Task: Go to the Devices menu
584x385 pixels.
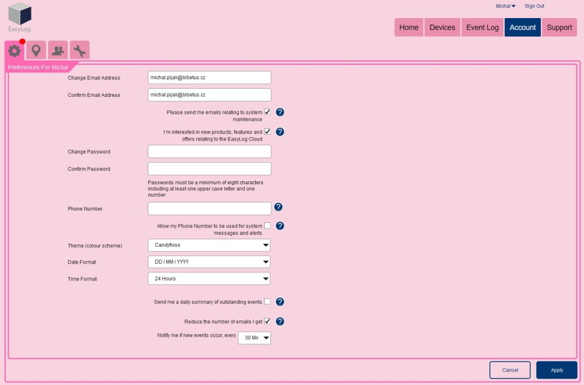Action: (x=442, y=27)
